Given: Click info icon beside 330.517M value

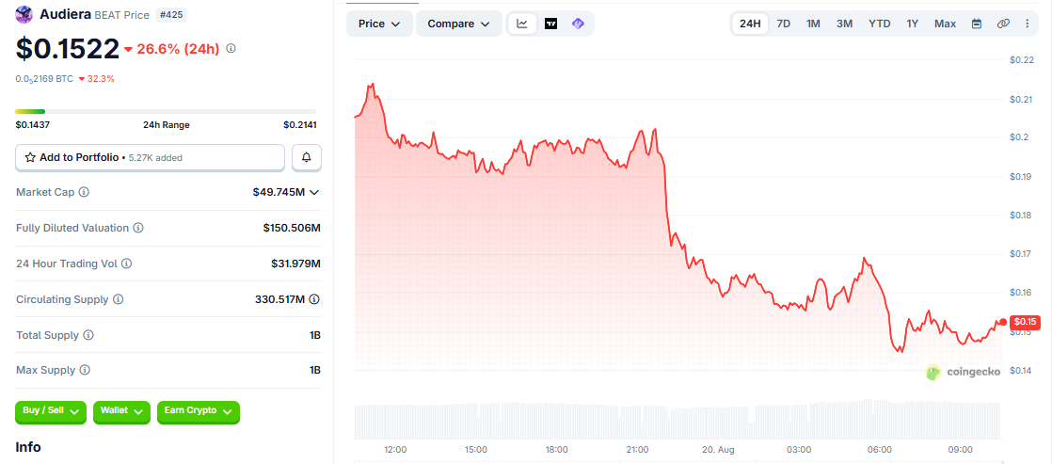Looking at the screenshot, I should 314,298.
